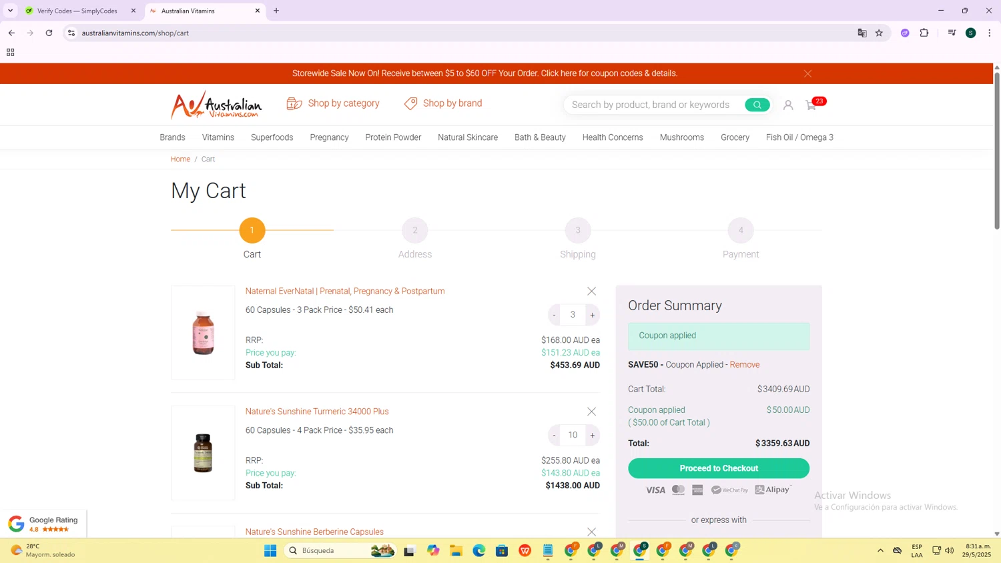Open a new browser tab
This screenshot has width=1001, height=563.
276,11
